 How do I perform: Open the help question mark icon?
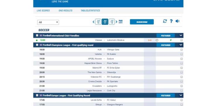[x=171, y=21]
